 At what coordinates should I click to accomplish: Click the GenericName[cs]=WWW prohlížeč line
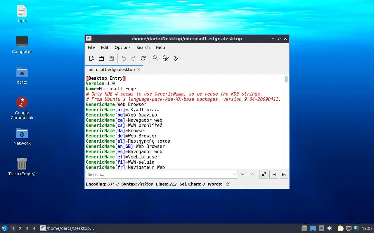(124, 126)
